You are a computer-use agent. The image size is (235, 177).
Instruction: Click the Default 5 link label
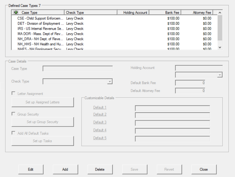pyautogui.click(x=100, y=138)
